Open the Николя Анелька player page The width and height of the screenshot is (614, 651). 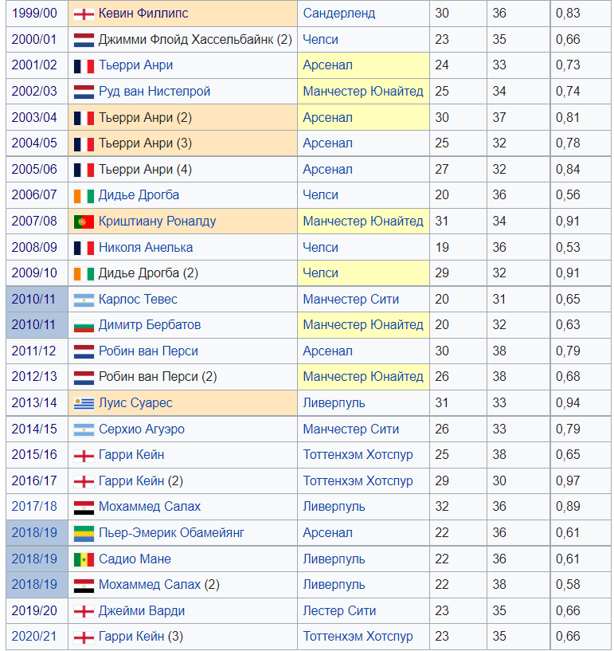[146, 248]
